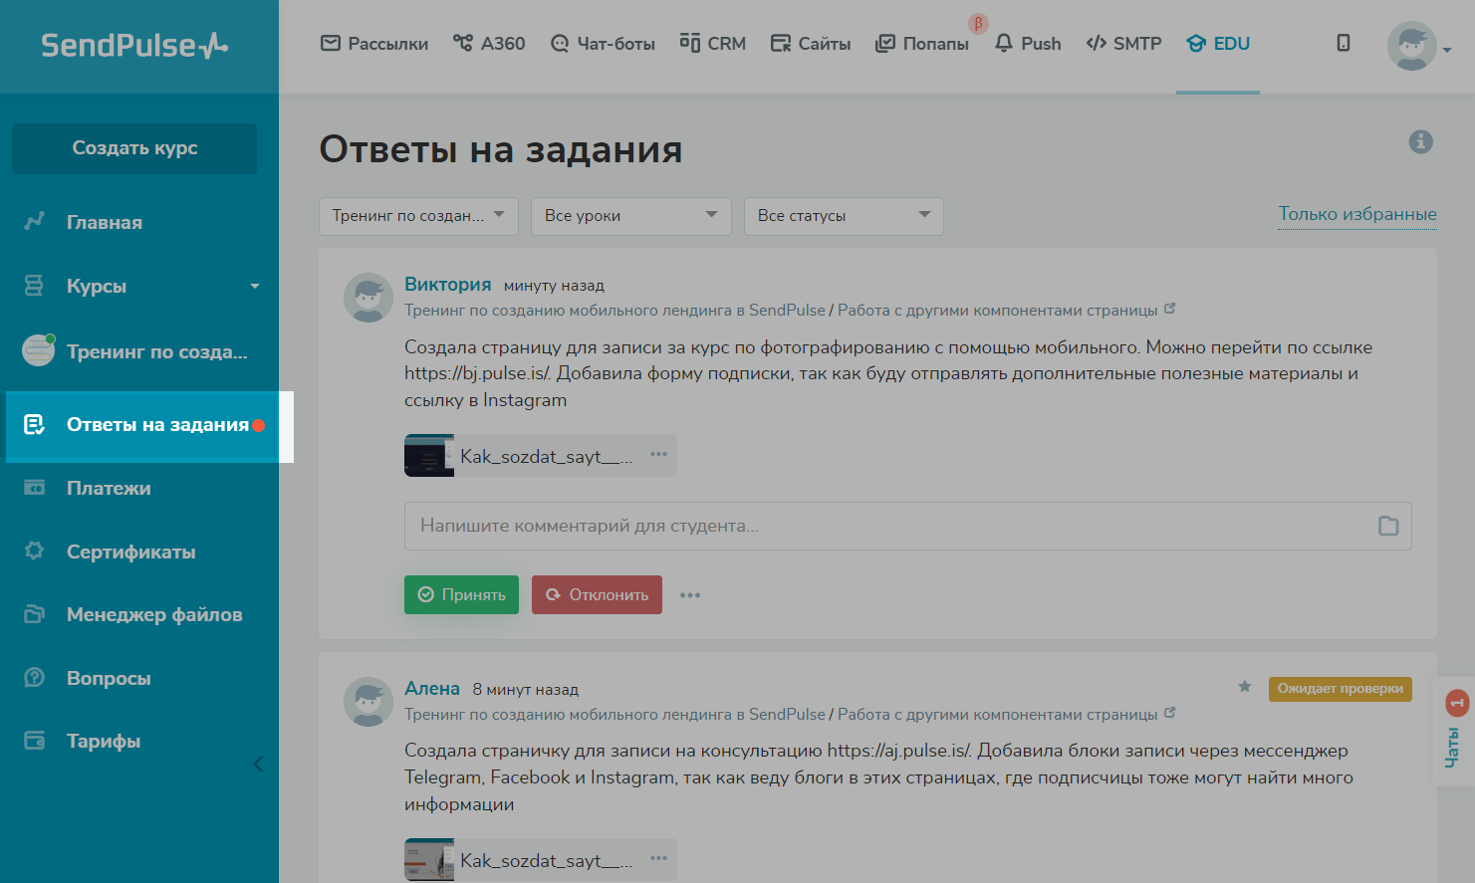This screenshot has height=883, width=1475.
Task: Open Viktoria's profile avatar
Action: pos(369,298)
